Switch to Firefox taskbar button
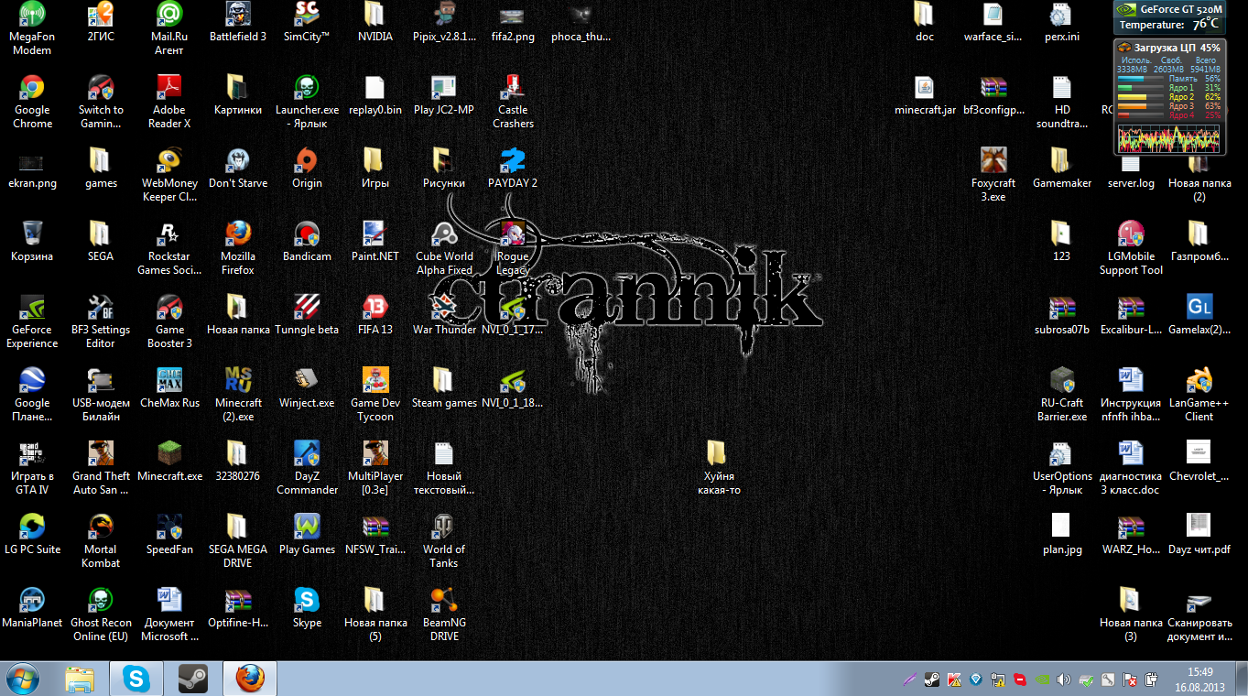Image resolution: width=1248 pixels, height=696 pixels. coord(250,679)
